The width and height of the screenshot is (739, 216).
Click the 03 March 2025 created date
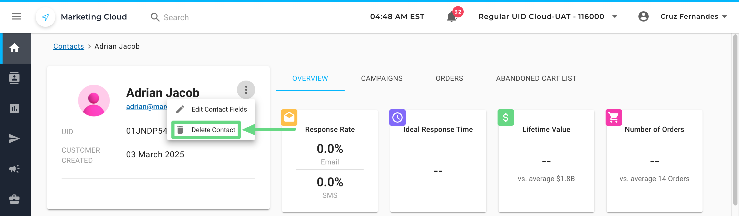click(155, 154)
